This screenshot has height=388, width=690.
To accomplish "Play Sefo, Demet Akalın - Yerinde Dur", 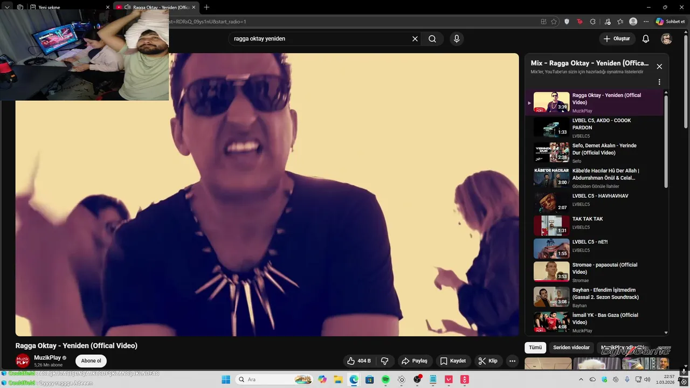I will click(x=594, y=153).
